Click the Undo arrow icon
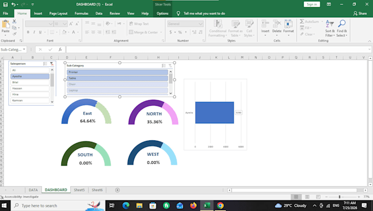The image size is (373, 211). tap(14, 4)
